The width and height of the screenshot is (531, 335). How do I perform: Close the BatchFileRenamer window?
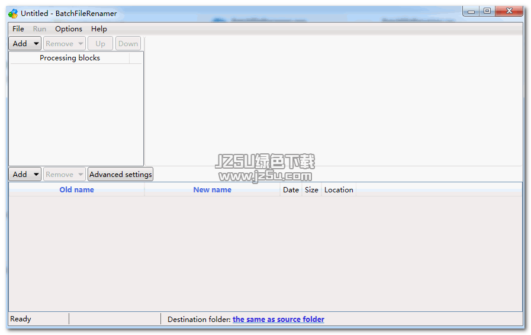(509, 11)
